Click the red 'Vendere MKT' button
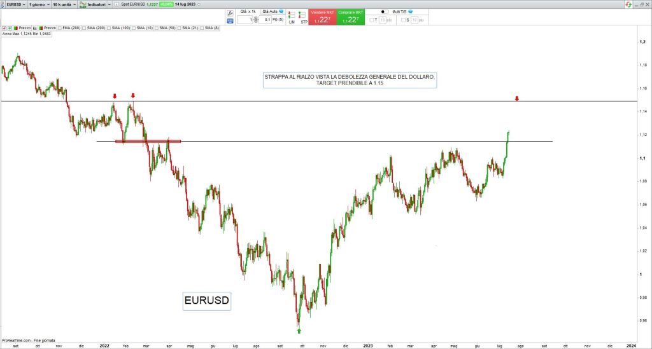Image resolution: width=652 pixels, height=349 pixels. coord(322,17)
